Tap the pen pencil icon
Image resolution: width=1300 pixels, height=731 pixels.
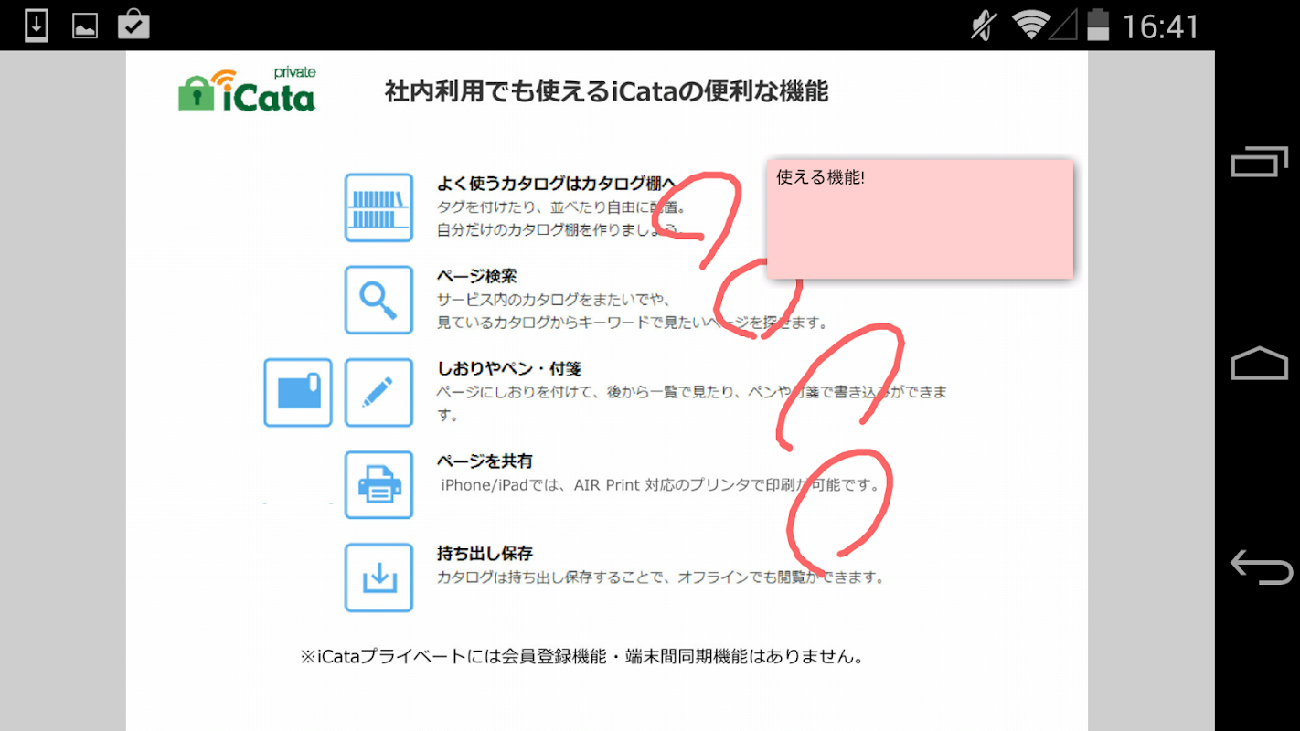coord(378,392)
